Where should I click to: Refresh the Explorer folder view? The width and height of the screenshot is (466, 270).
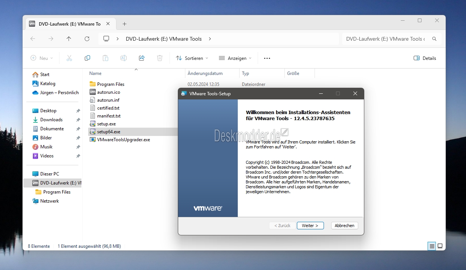point(87,39)
